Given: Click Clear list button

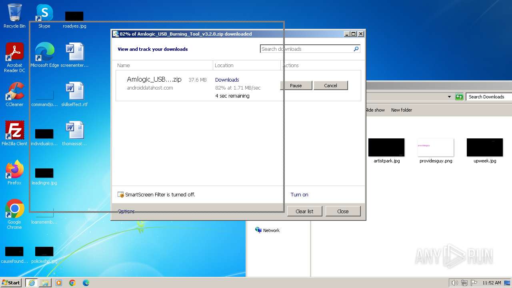Looking at the screenshot, I should [x=304, y=211].
